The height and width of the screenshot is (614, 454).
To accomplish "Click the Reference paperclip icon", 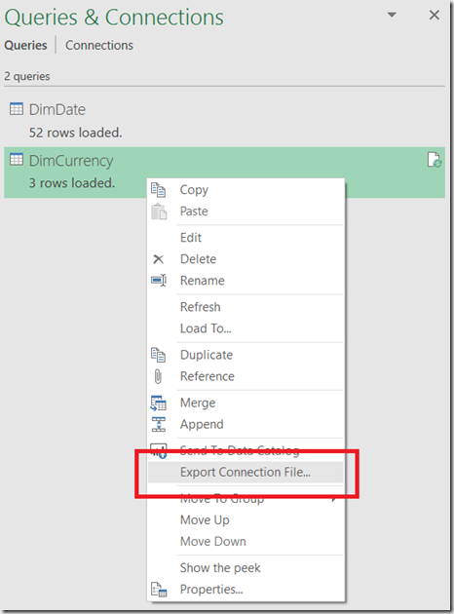I will (158, 376).
